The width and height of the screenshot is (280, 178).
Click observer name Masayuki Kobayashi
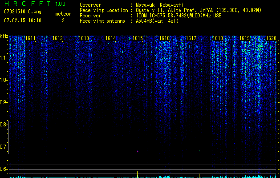click(160, 5)
